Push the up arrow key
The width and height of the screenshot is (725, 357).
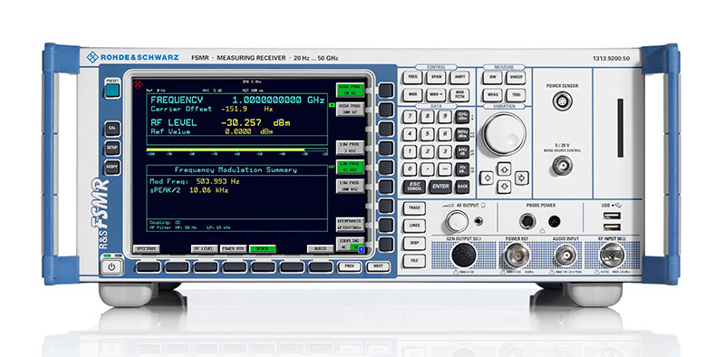click(504, 169)
